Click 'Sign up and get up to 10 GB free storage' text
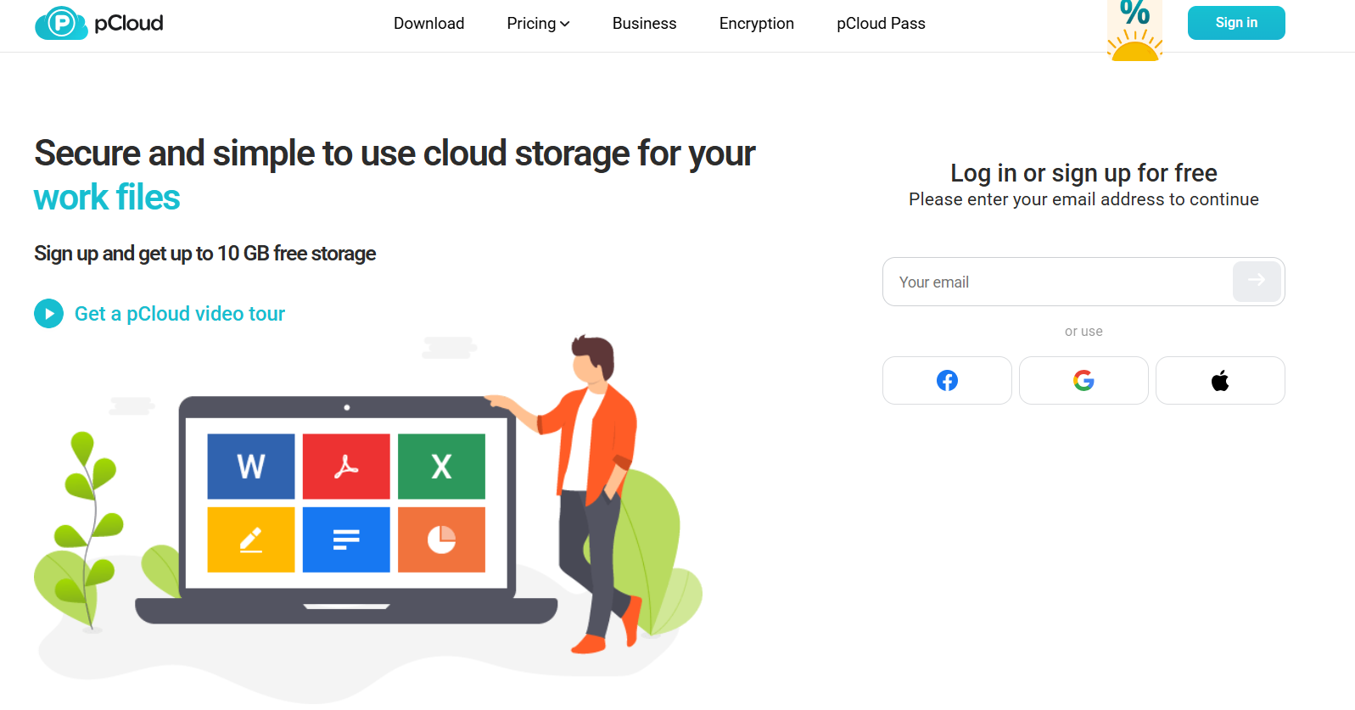Viewport: 1355px width, 710px height. point(204,254)
